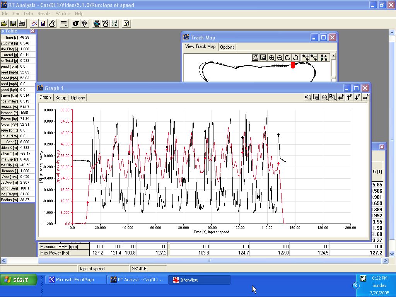Switch to the graph Setup tab
Image resolution: width=396 pixels, height=297 pixels.
(61, 98)
